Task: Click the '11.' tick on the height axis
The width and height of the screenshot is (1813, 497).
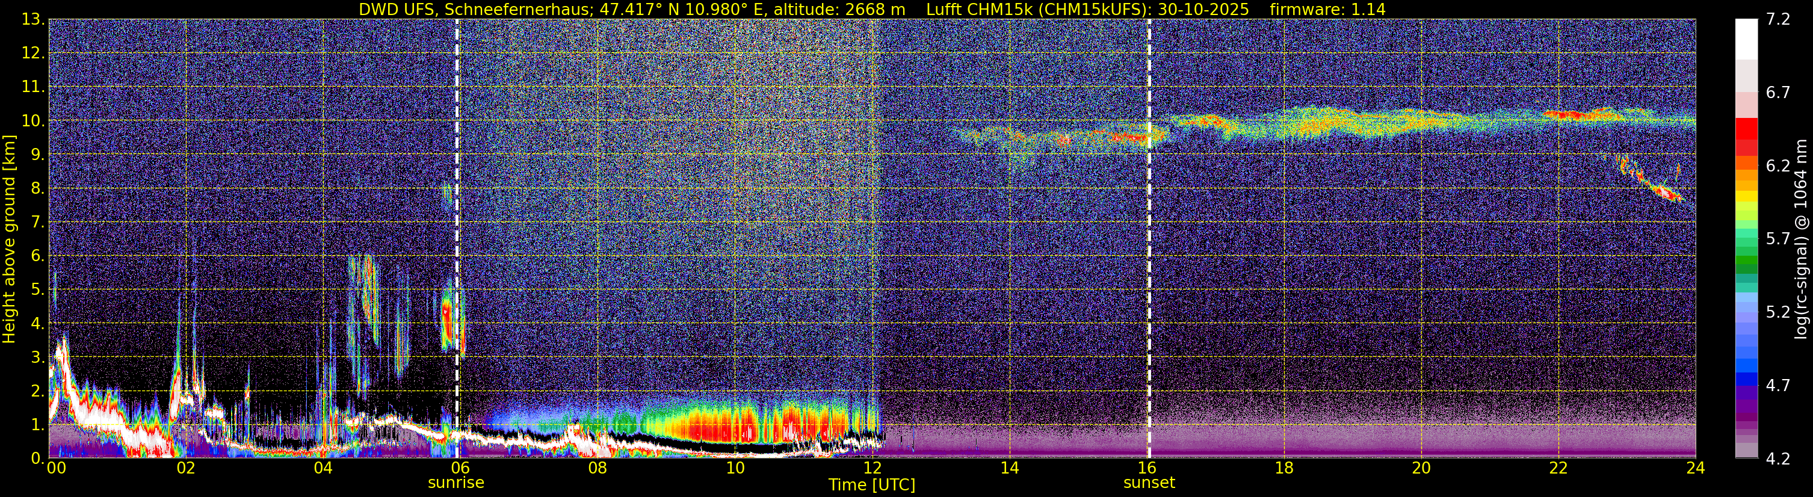Action: click(x=32, y=87)
